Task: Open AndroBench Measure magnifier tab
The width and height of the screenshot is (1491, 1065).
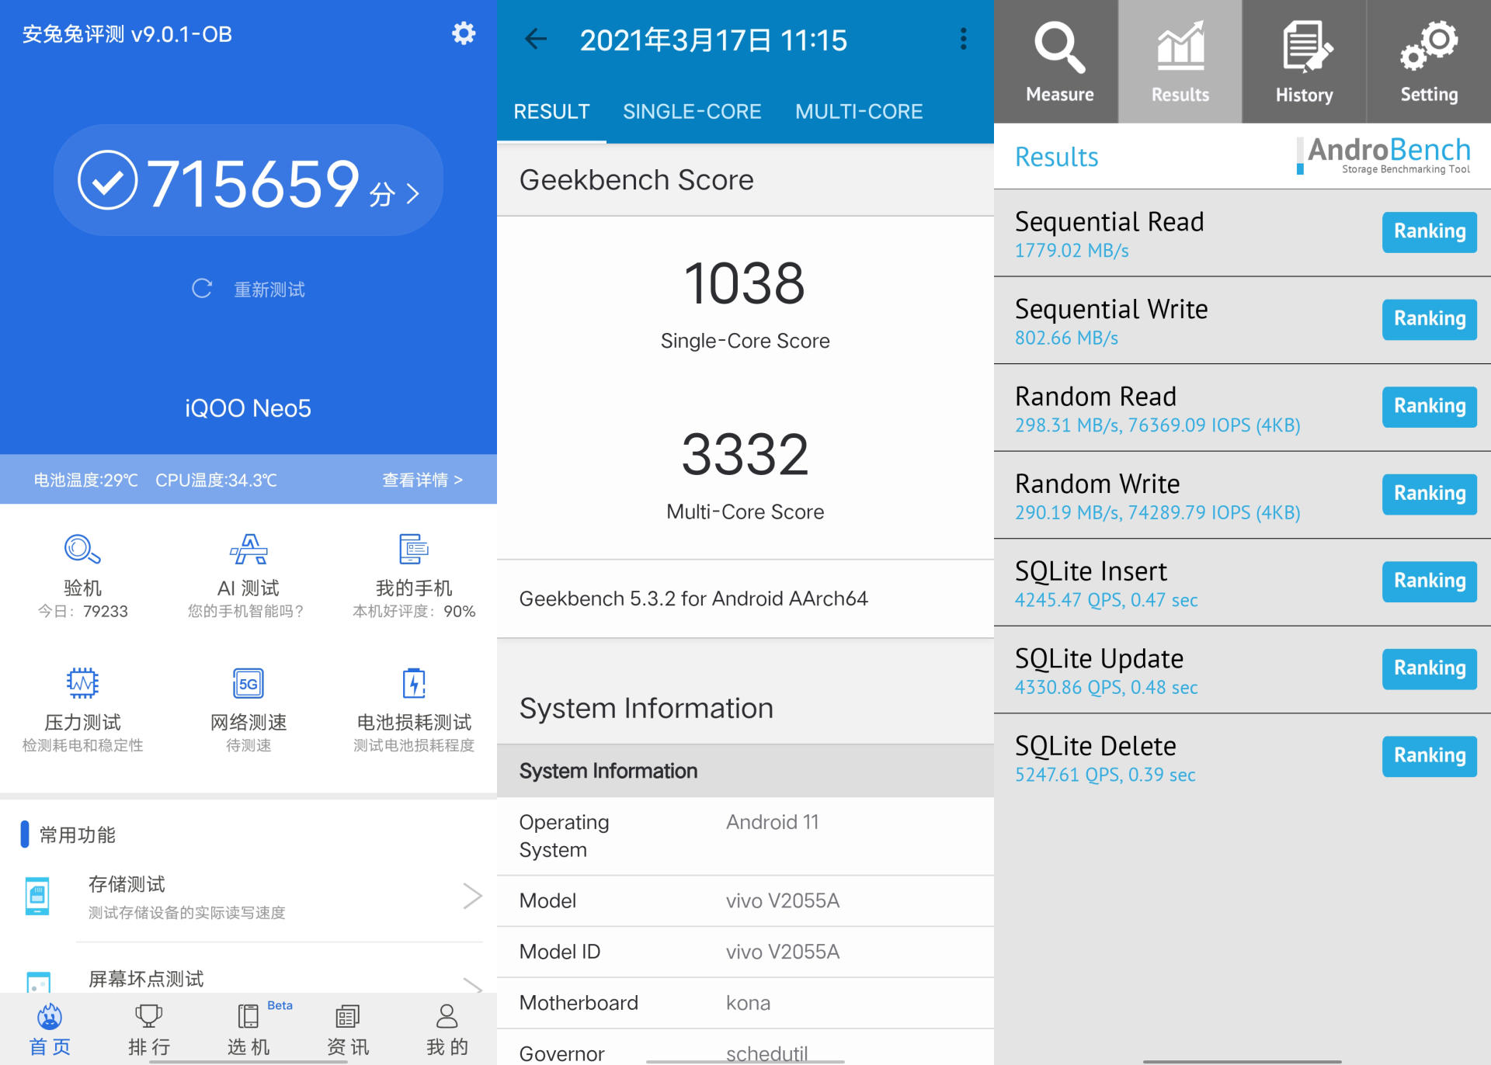Action: click(x=1056, y=61)
